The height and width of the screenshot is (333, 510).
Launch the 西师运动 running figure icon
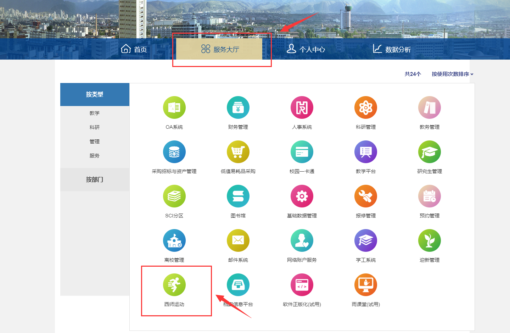pos(174,285)
